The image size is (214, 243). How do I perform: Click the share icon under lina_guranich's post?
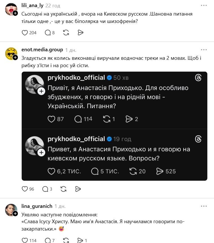(x=80, y=240)
